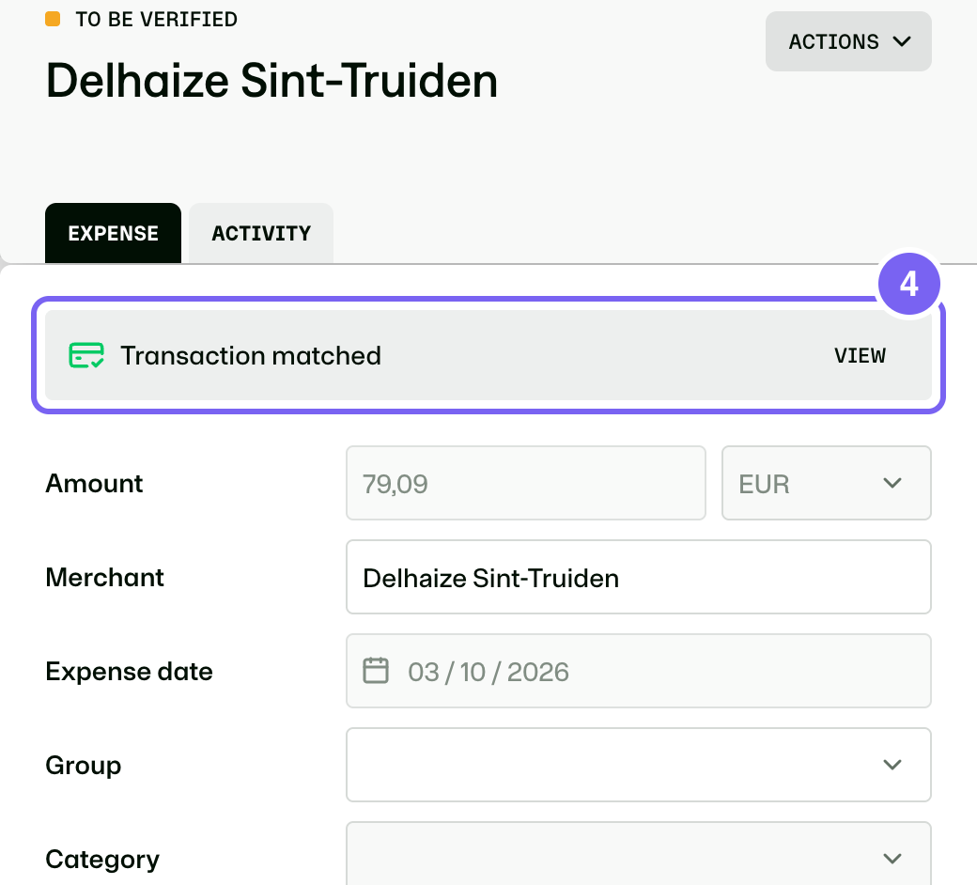View the matched transaction
Screen dimensions: 977x885
click(x=860, y=355)
